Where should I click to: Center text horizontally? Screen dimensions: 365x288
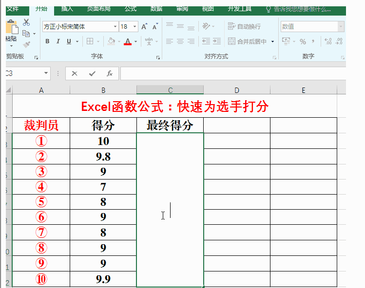coord(180,41)
